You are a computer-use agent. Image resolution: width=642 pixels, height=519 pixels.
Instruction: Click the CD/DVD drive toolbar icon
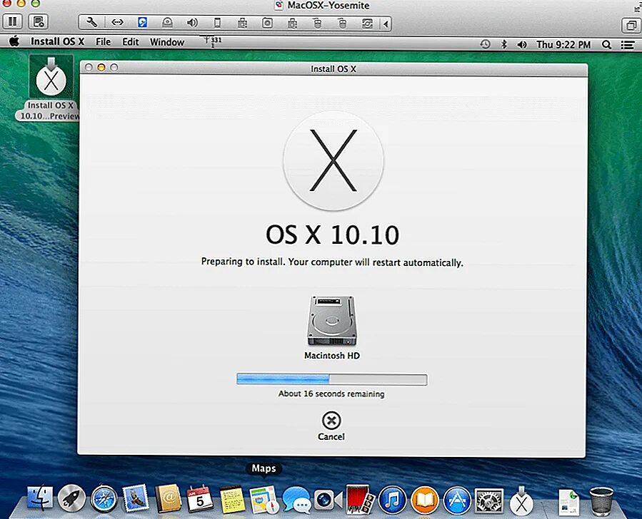[x=167, y=23]
